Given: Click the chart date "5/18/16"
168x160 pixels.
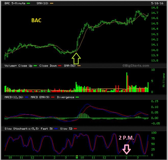Looking at the screenshot, I should pos(157,3).
